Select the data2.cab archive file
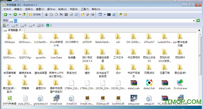The image size is (203, 109). (165, 85)
